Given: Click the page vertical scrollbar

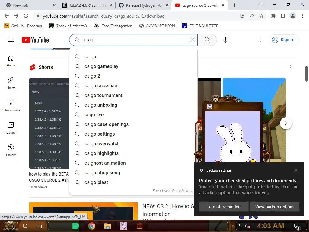Looking at the screenshot, I should (x=307, y=74).
